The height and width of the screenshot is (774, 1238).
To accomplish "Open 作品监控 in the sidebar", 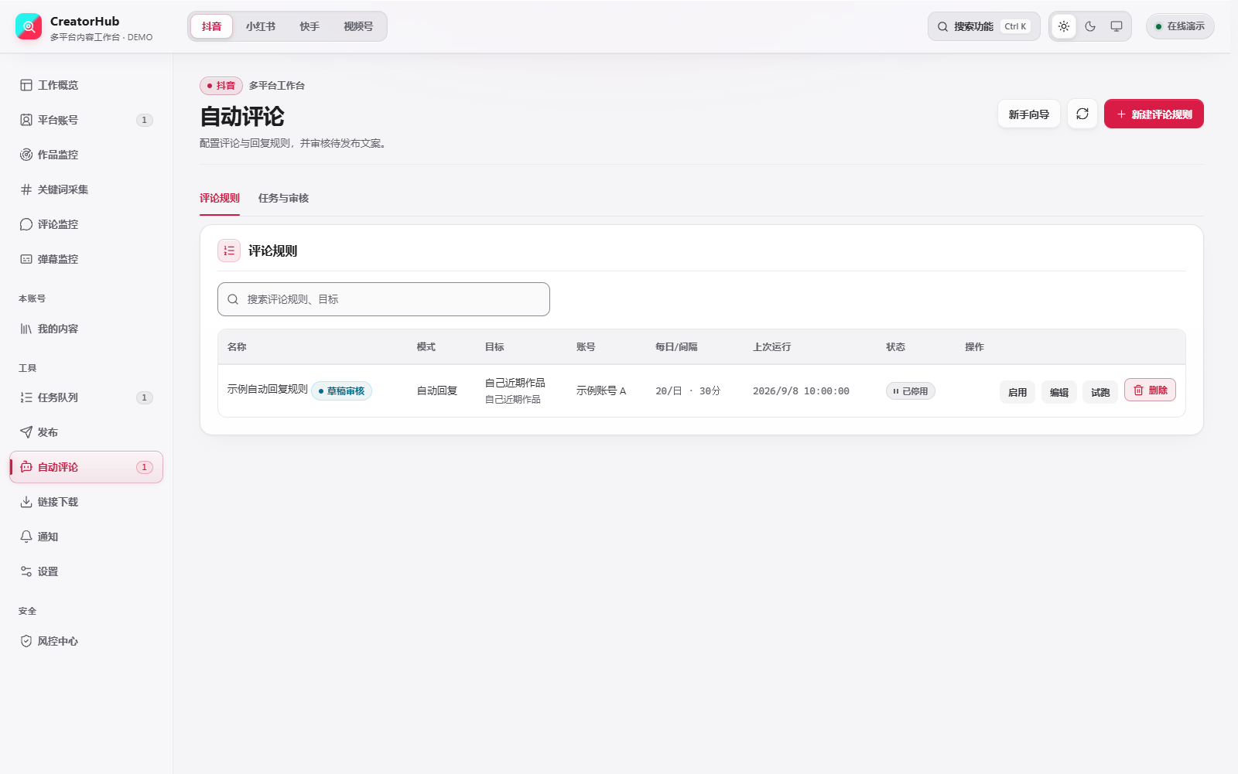I will tap(86, 155).
